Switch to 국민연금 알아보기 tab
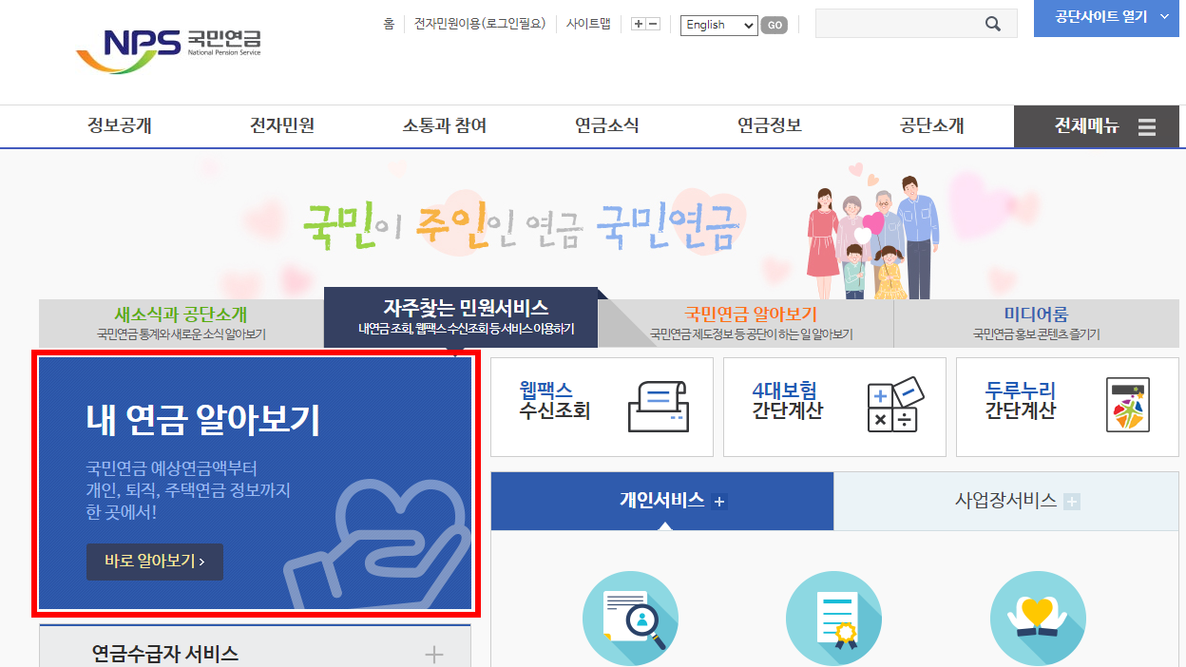 [x=751, y=323]
